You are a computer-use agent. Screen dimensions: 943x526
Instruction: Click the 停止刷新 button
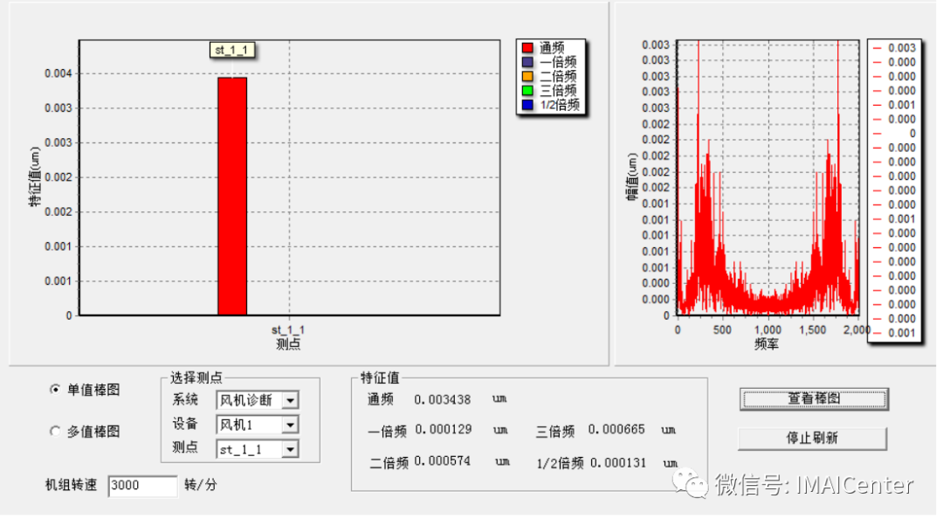pyautogui.click(x=812, y=438)
